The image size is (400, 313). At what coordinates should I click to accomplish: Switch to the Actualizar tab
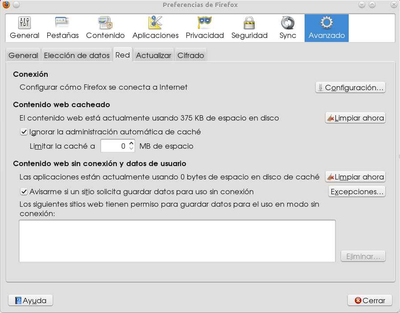[x=153, y=55]
